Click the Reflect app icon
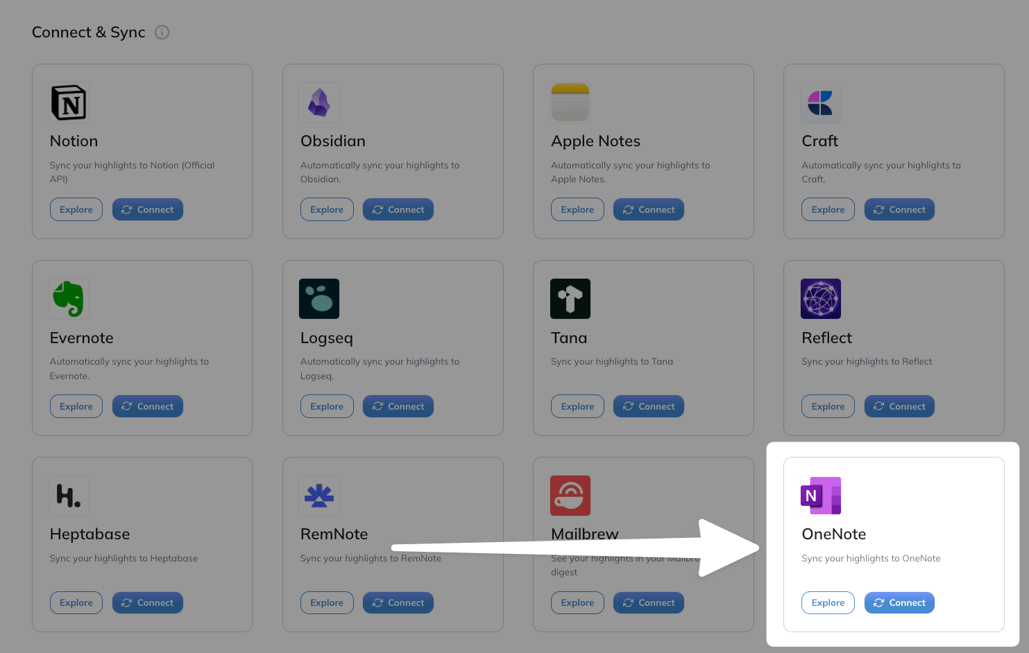Screen dimensions: 1029x653 coord(820,299)
